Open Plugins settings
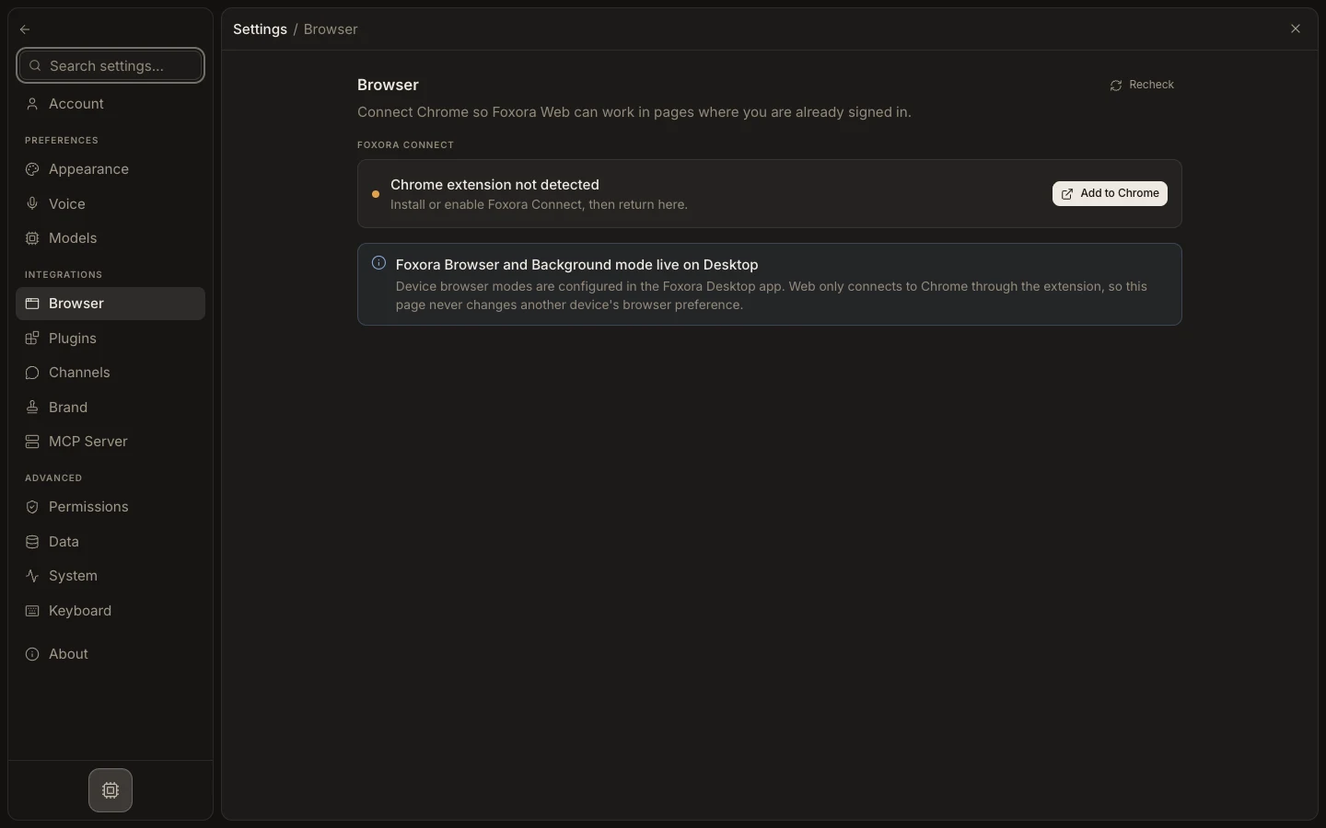Image resolution: width=1326 pixels, height=828 pixels. [110, 339]
